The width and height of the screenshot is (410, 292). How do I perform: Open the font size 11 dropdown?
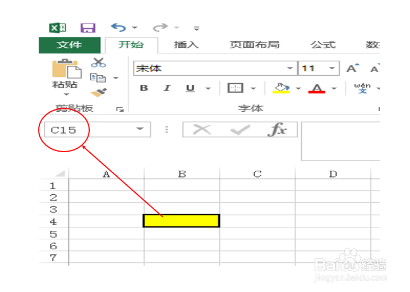coord(332,69)
